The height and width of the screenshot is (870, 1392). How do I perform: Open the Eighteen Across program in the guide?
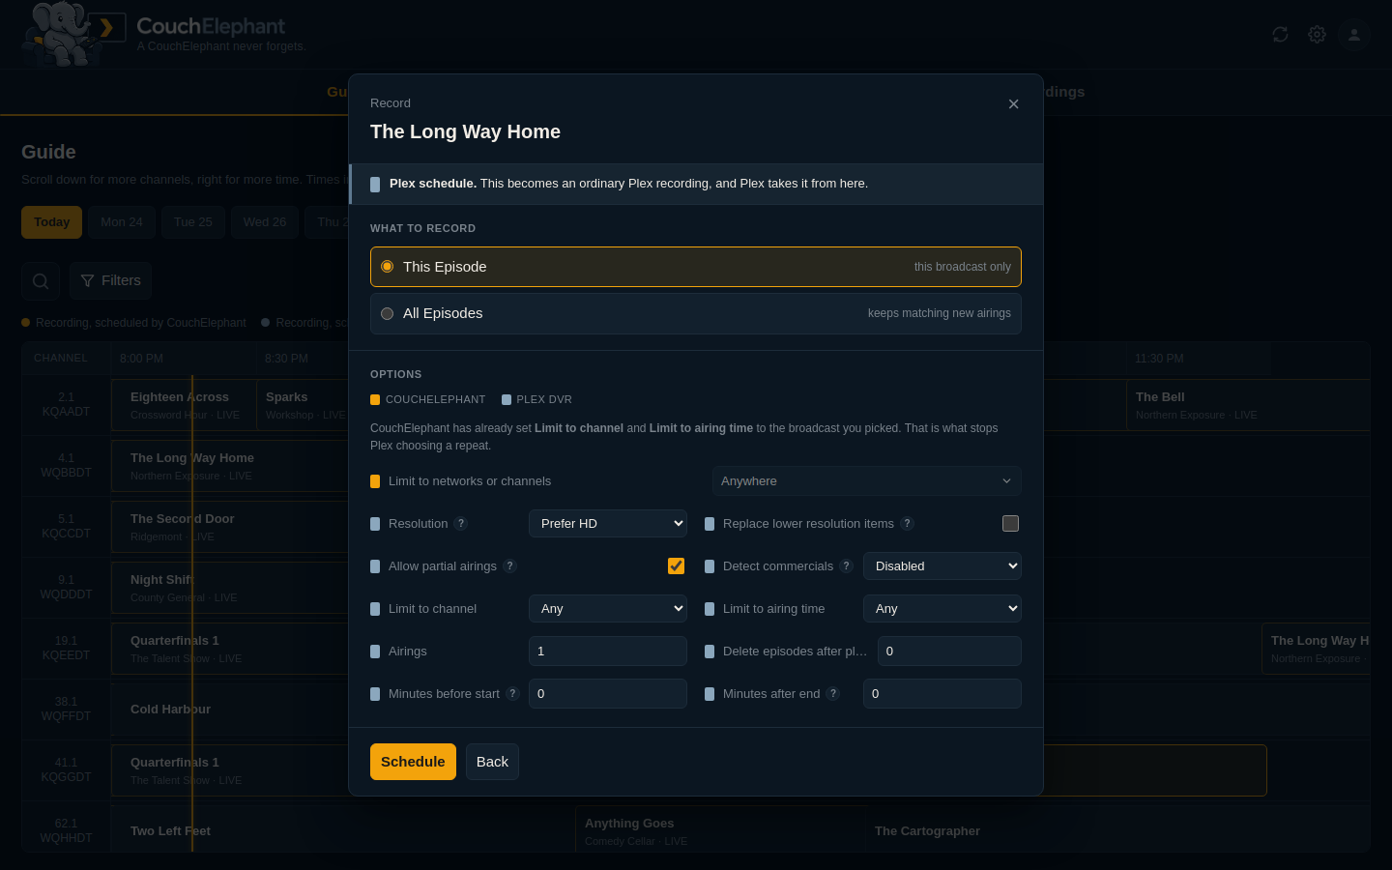click(x=184, y=406)
